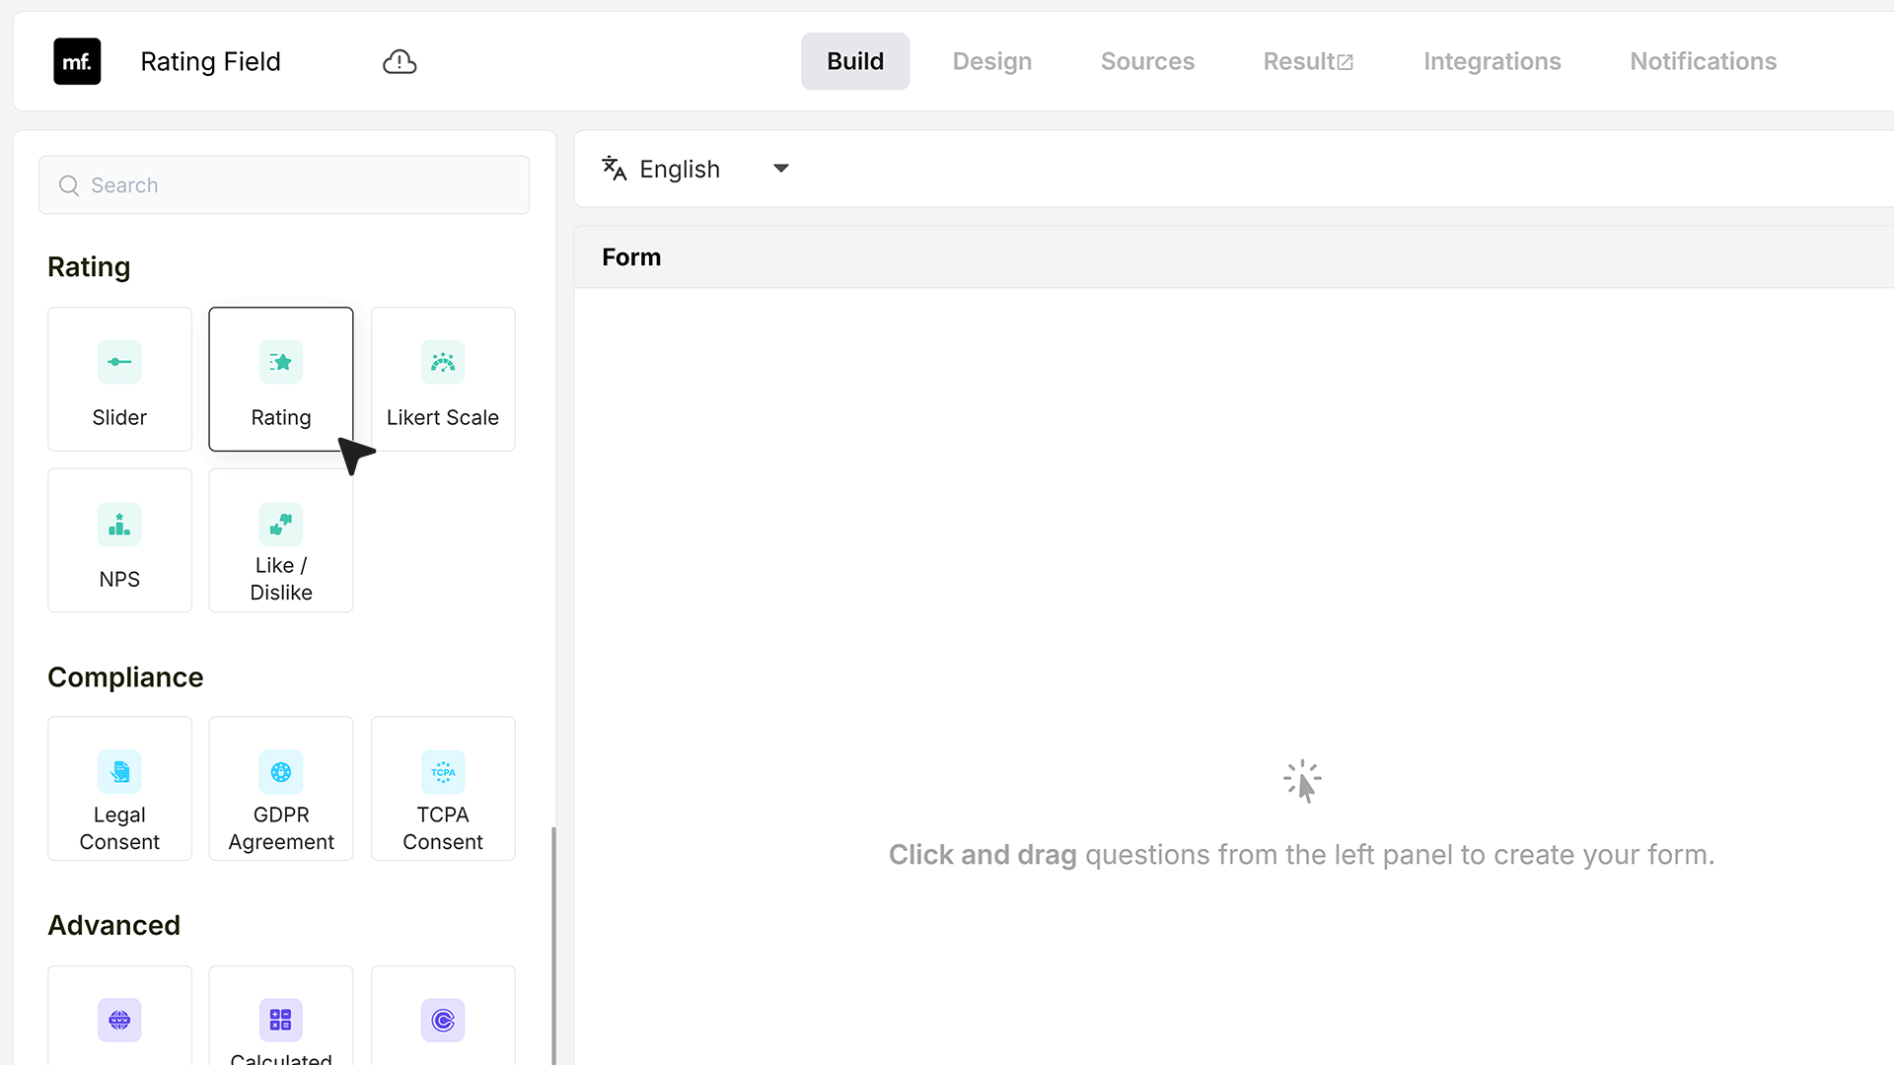
Task: Select the Legal Consent field card
Action: pyautogui.click(x=119, y=789)
